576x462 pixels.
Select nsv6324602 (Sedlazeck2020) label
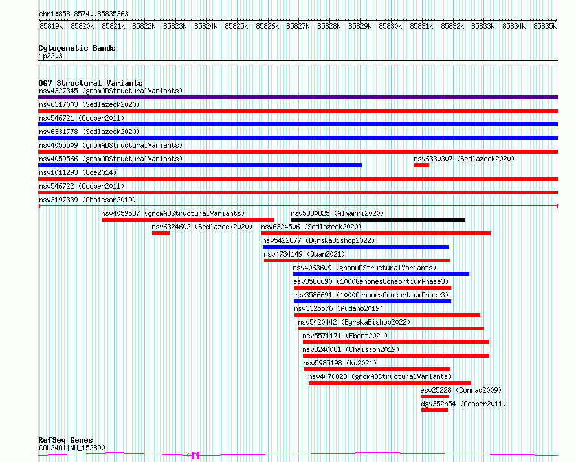[202, 227]
